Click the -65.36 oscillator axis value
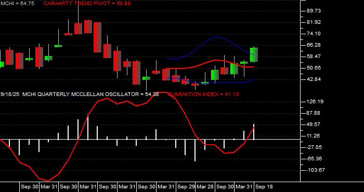The image size is (364, 192). (314, 159)
